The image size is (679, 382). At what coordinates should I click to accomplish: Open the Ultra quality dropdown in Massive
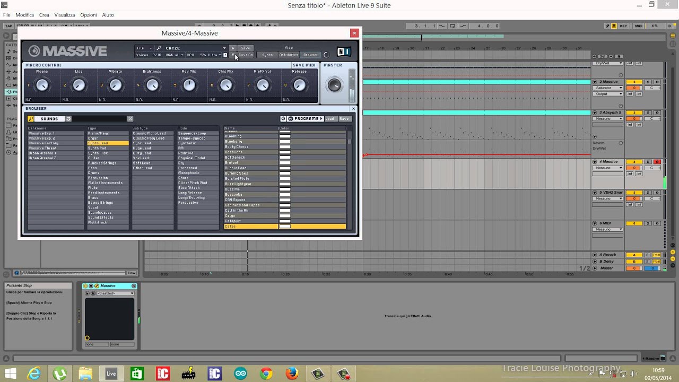coord(214,55)
